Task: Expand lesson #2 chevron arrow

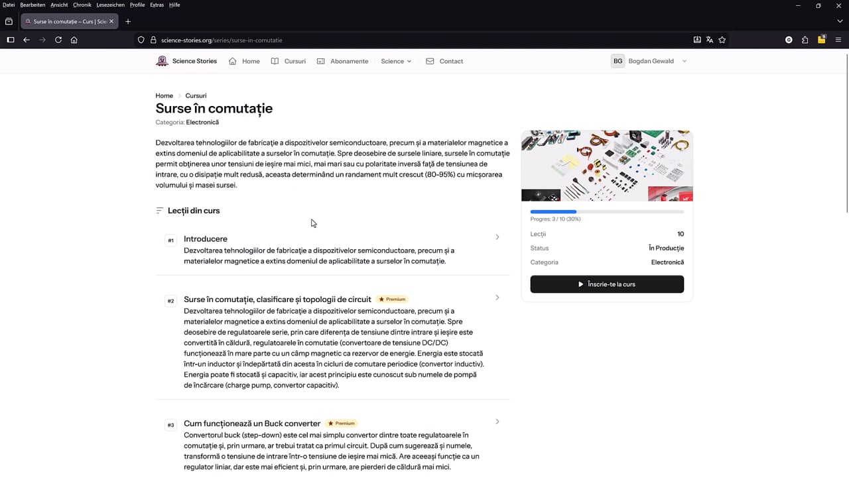Action: pos(497,297)
